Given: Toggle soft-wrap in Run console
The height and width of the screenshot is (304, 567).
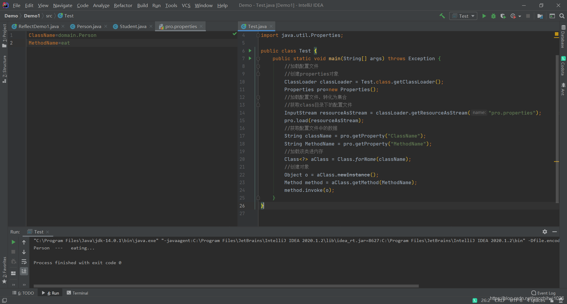Looking at the screenshot, I should tap(24, 261).
